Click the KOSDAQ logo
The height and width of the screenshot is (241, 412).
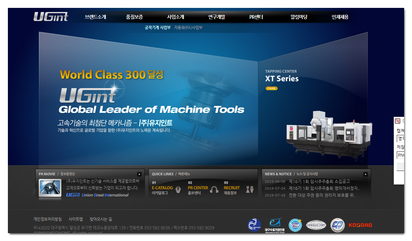(360, 225)
